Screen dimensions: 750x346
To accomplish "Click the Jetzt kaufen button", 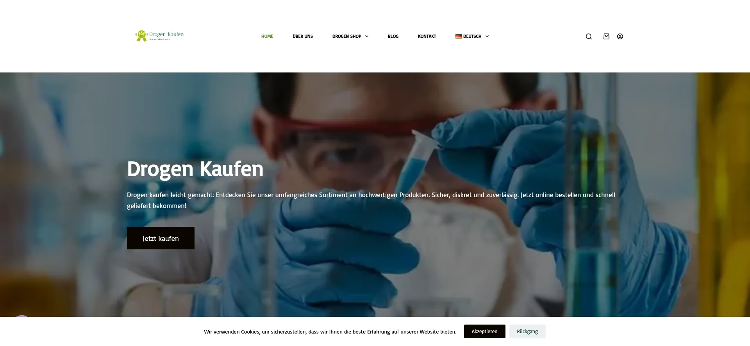I will click(161, 238).
